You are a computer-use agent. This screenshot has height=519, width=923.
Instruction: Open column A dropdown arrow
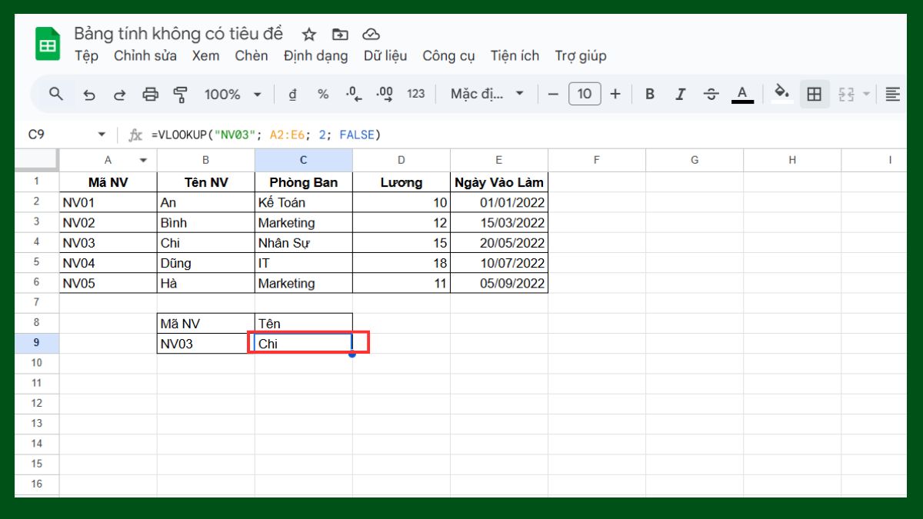pyautogui.click(x=143, y=160)
